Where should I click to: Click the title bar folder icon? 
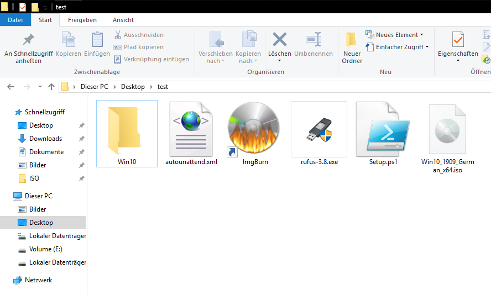[x=4, y=7]
